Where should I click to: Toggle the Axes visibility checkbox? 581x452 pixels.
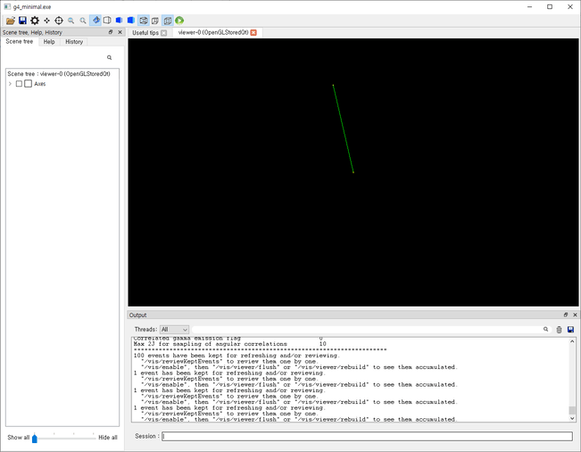pos(20,84)
